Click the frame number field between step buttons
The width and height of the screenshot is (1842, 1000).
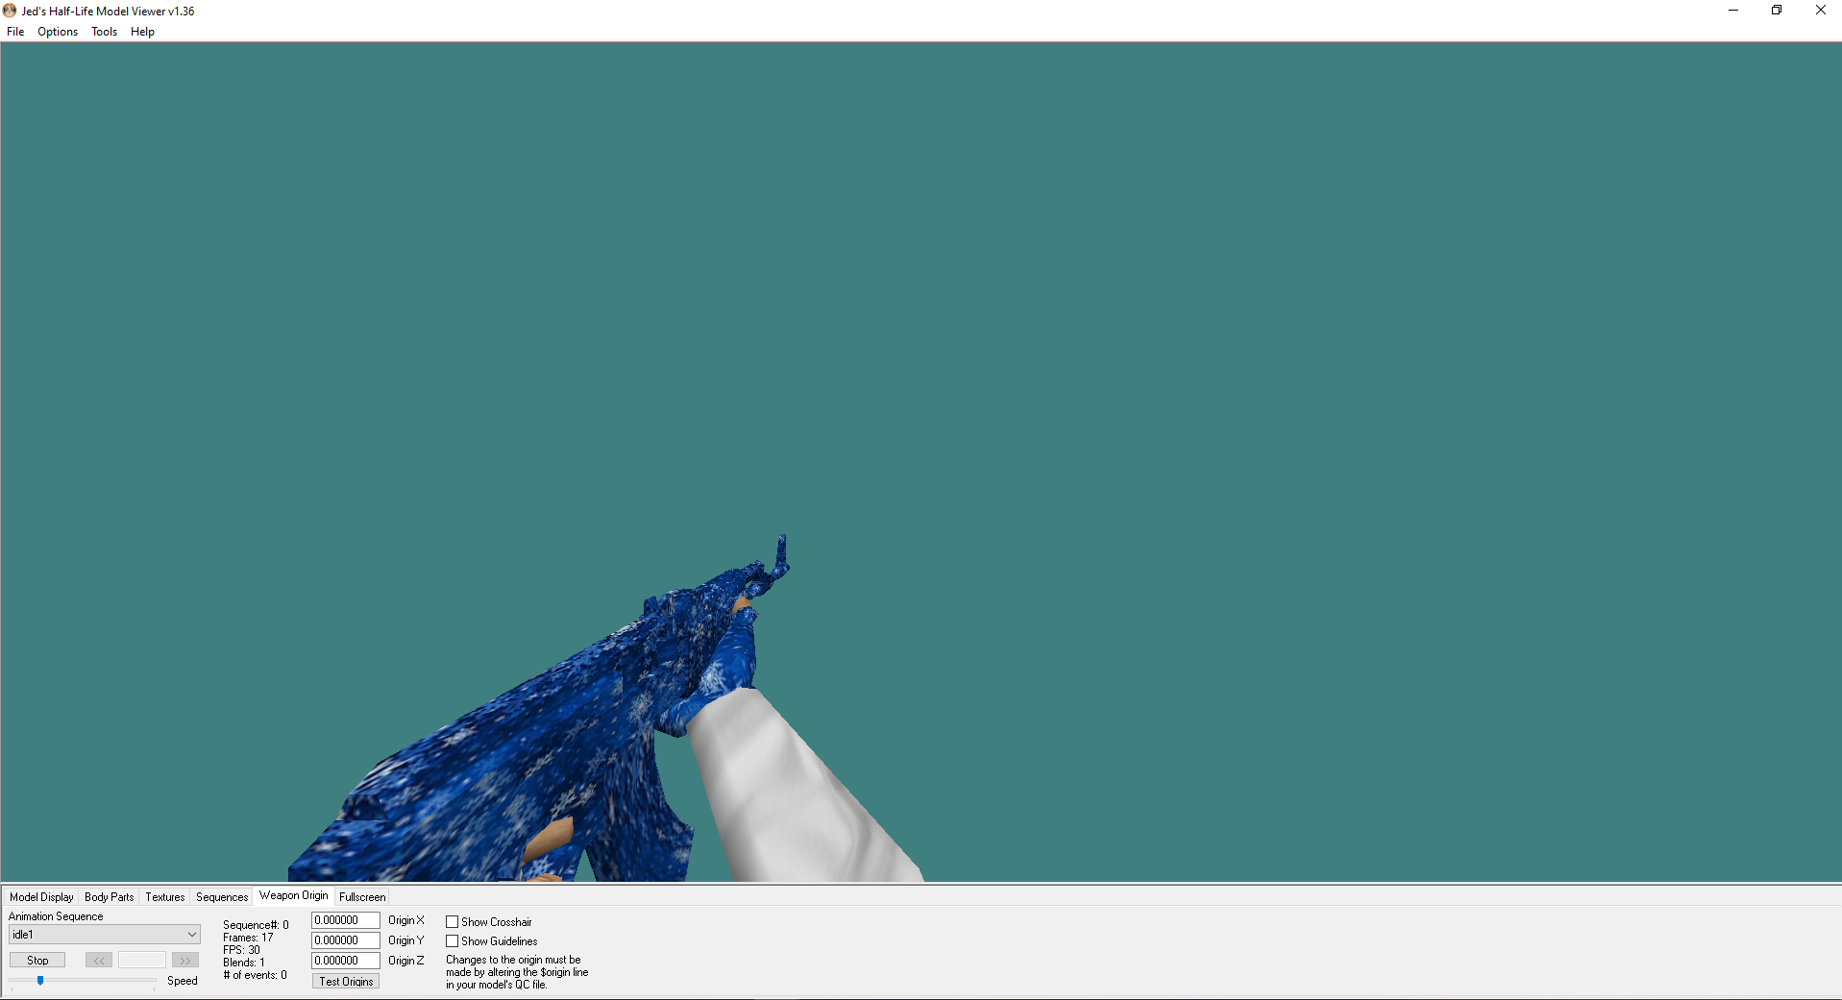(142, 961)
